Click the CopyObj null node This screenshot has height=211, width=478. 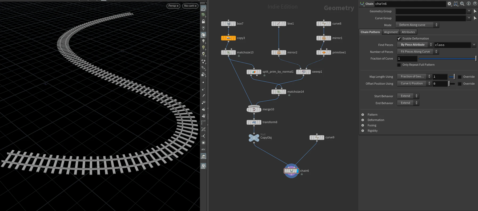point(254,138)
